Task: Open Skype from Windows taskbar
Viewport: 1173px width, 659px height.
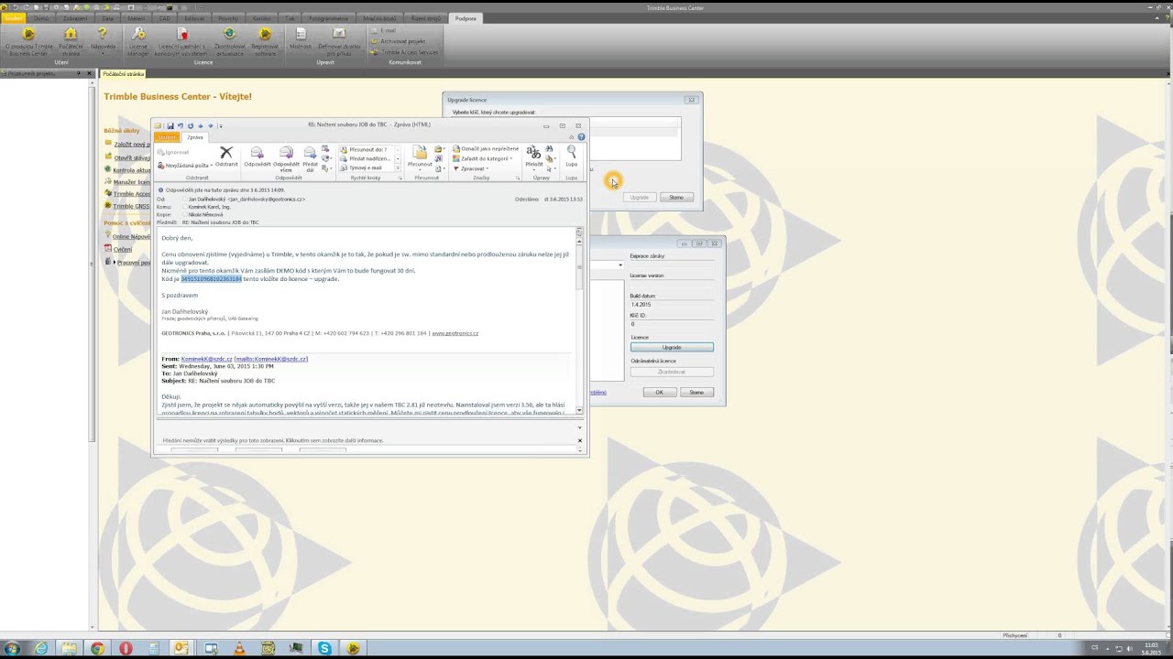Action: point(324,648)
